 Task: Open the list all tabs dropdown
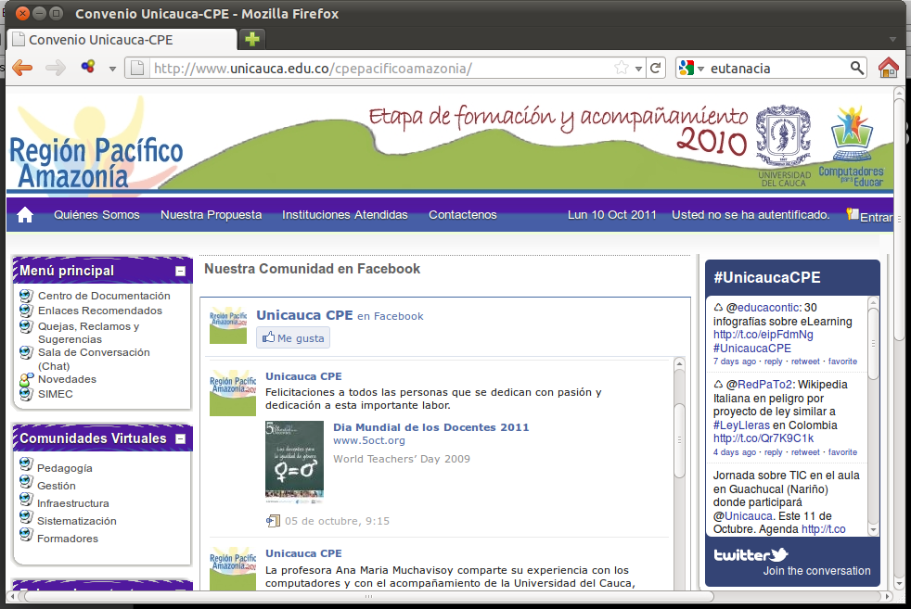(x=892, y=39)
